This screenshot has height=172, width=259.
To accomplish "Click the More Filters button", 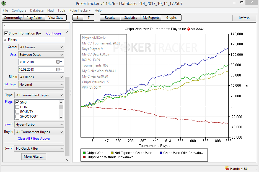I will [34, 157].
